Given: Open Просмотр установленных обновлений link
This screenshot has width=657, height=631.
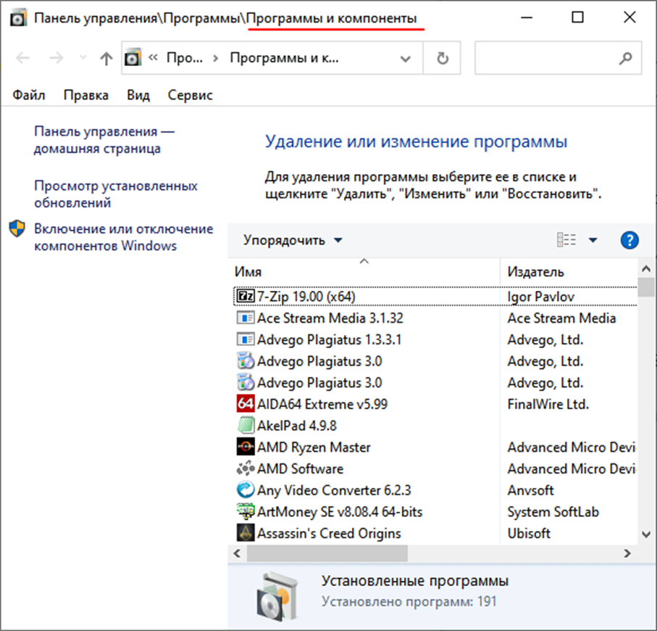Looking at the screenshot, I should 116,194.
